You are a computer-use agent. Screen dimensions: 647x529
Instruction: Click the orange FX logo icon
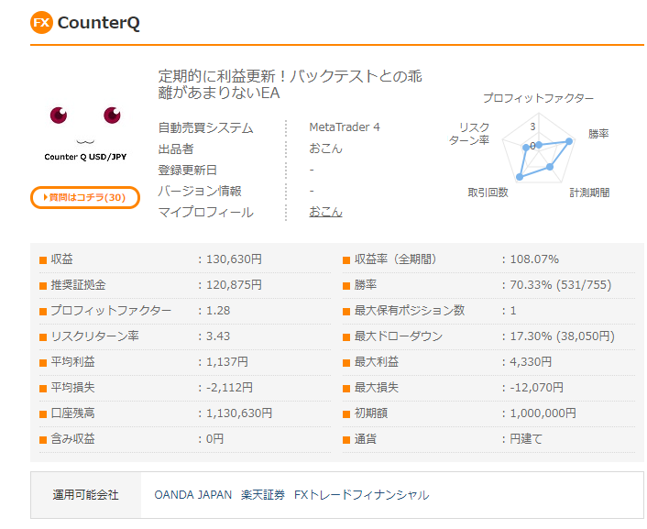pos(41,23)
